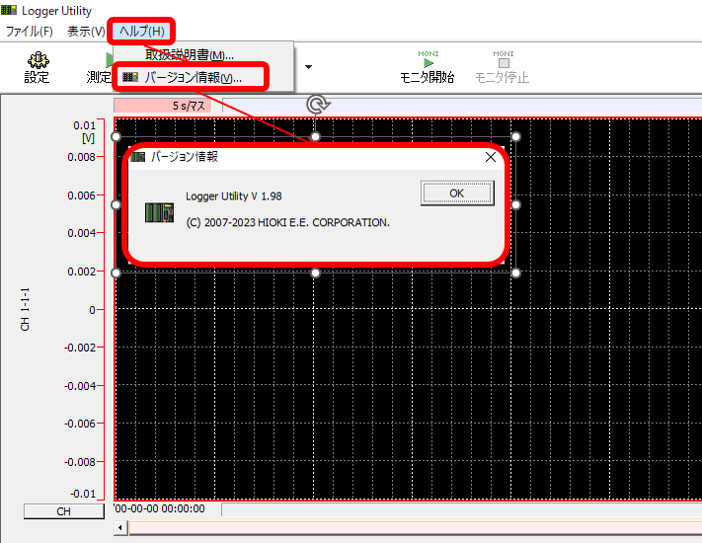Click OK in version info dialog
702x543 pixels.
pos(457,194)
